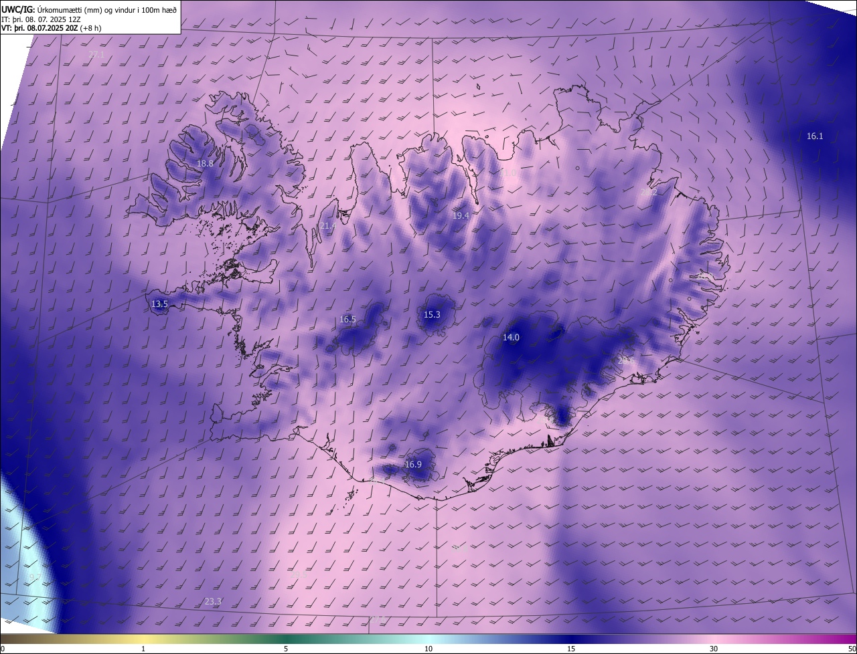
Task: Click the '30' tick on the color scale
Action: coord(714,649)
